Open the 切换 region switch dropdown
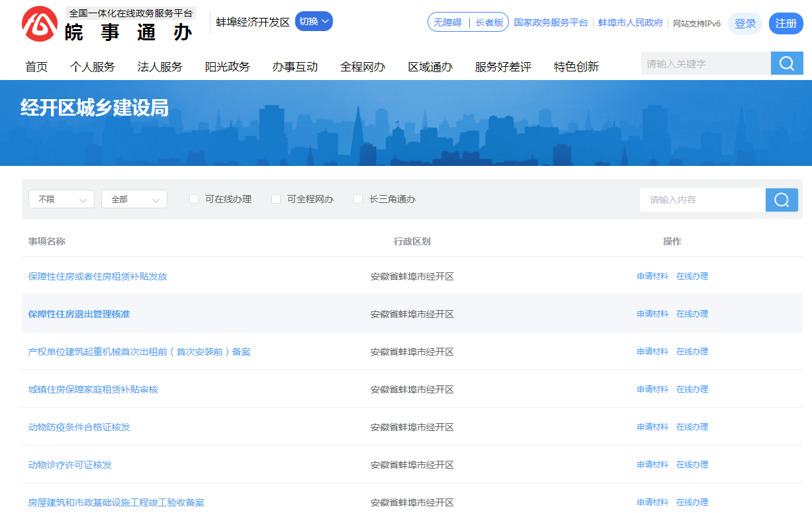 [314, 21]
